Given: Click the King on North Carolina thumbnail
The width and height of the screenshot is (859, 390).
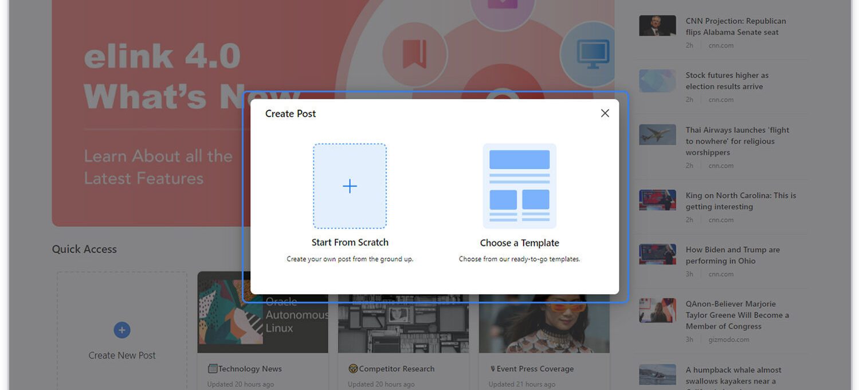Looking at the screenshot, I should point(657,200).
